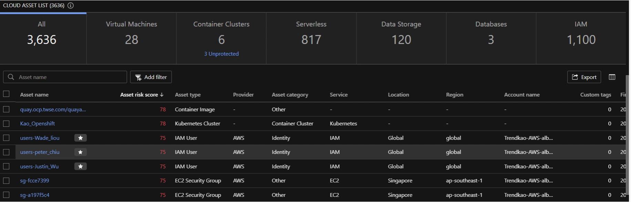Open the 3 Unprotected link

(221, 54)
